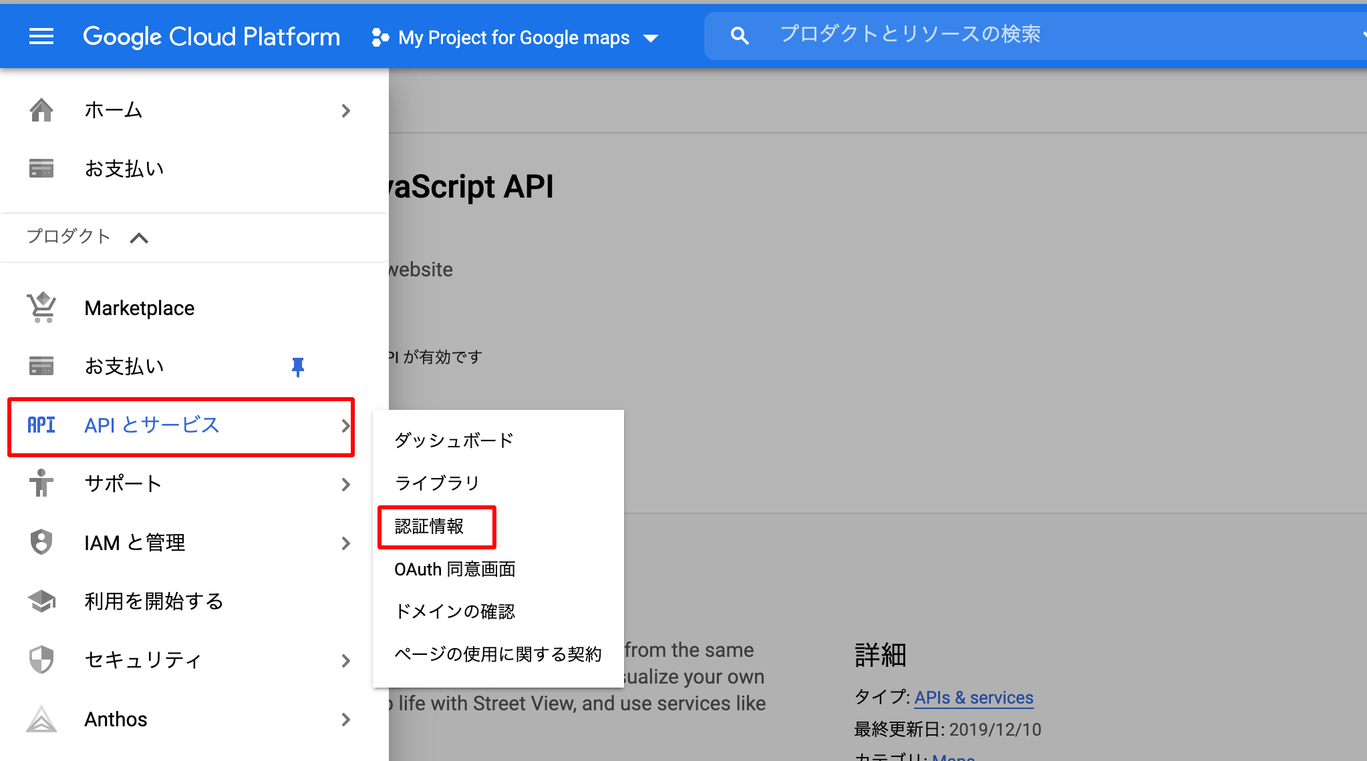Select ページの使用に関する契約 from the submenu
1367x761 pixels.
click(x=498, y=654)
